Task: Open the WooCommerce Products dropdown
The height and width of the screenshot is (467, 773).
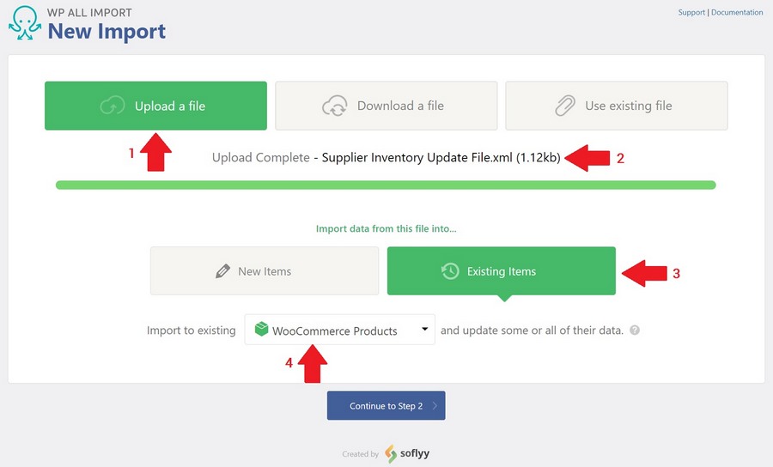Action: click(x=339, y=330)
